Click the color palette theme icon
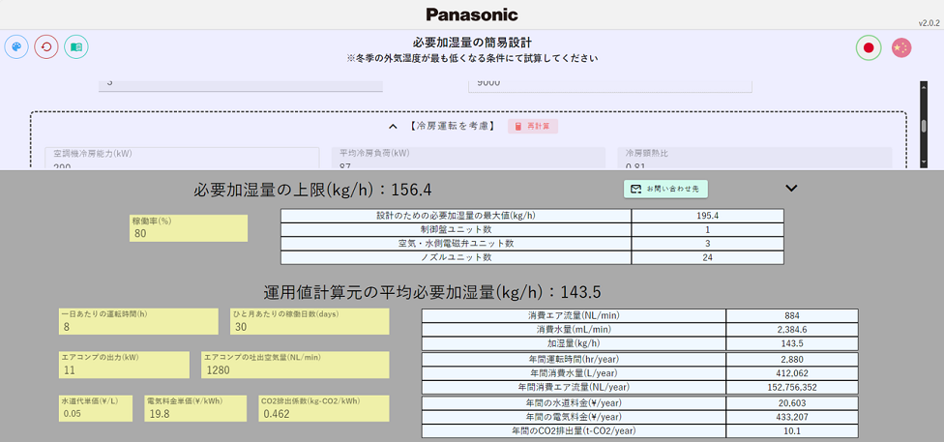This screenshot has height=442, width=944. point(16,46)
